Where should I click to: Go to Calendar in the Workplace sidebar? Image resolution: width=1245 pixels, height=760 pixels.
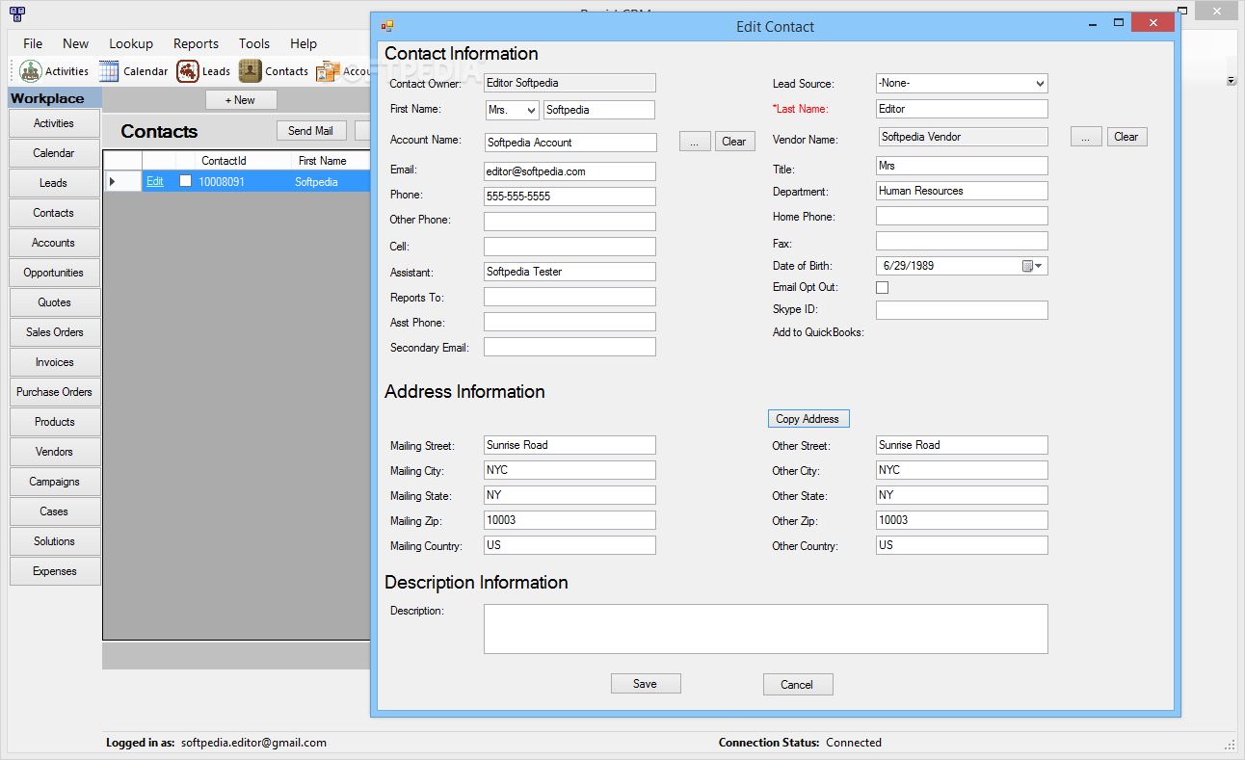[x=54, y=153]
